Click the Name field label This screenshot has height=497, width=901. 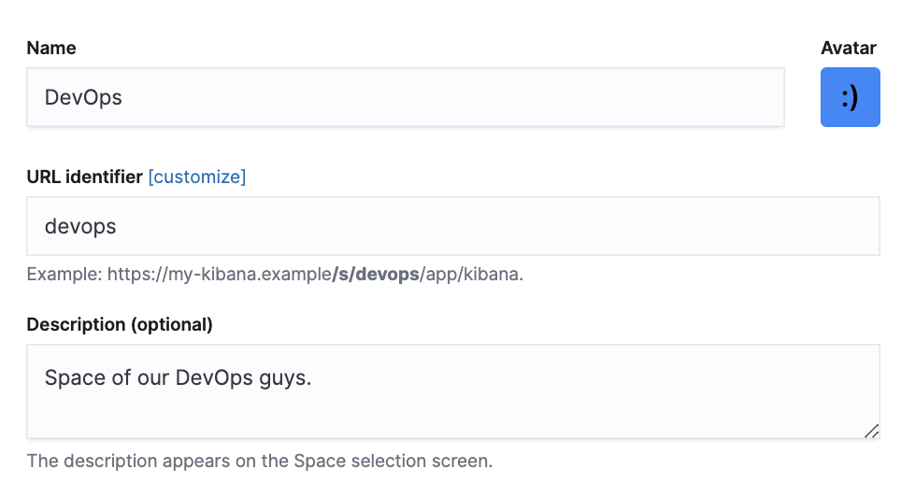51,48
